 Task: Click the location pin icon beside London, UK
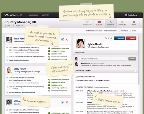[x=14, y=26]
